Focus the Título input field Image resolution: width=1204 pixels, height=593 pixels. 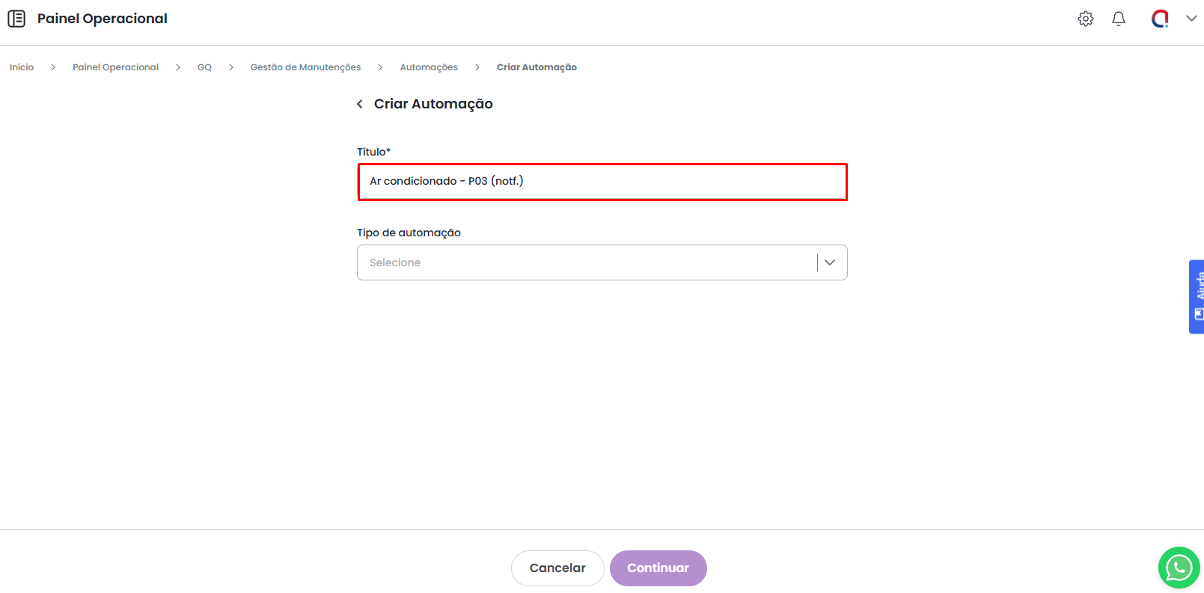[602, 182]
